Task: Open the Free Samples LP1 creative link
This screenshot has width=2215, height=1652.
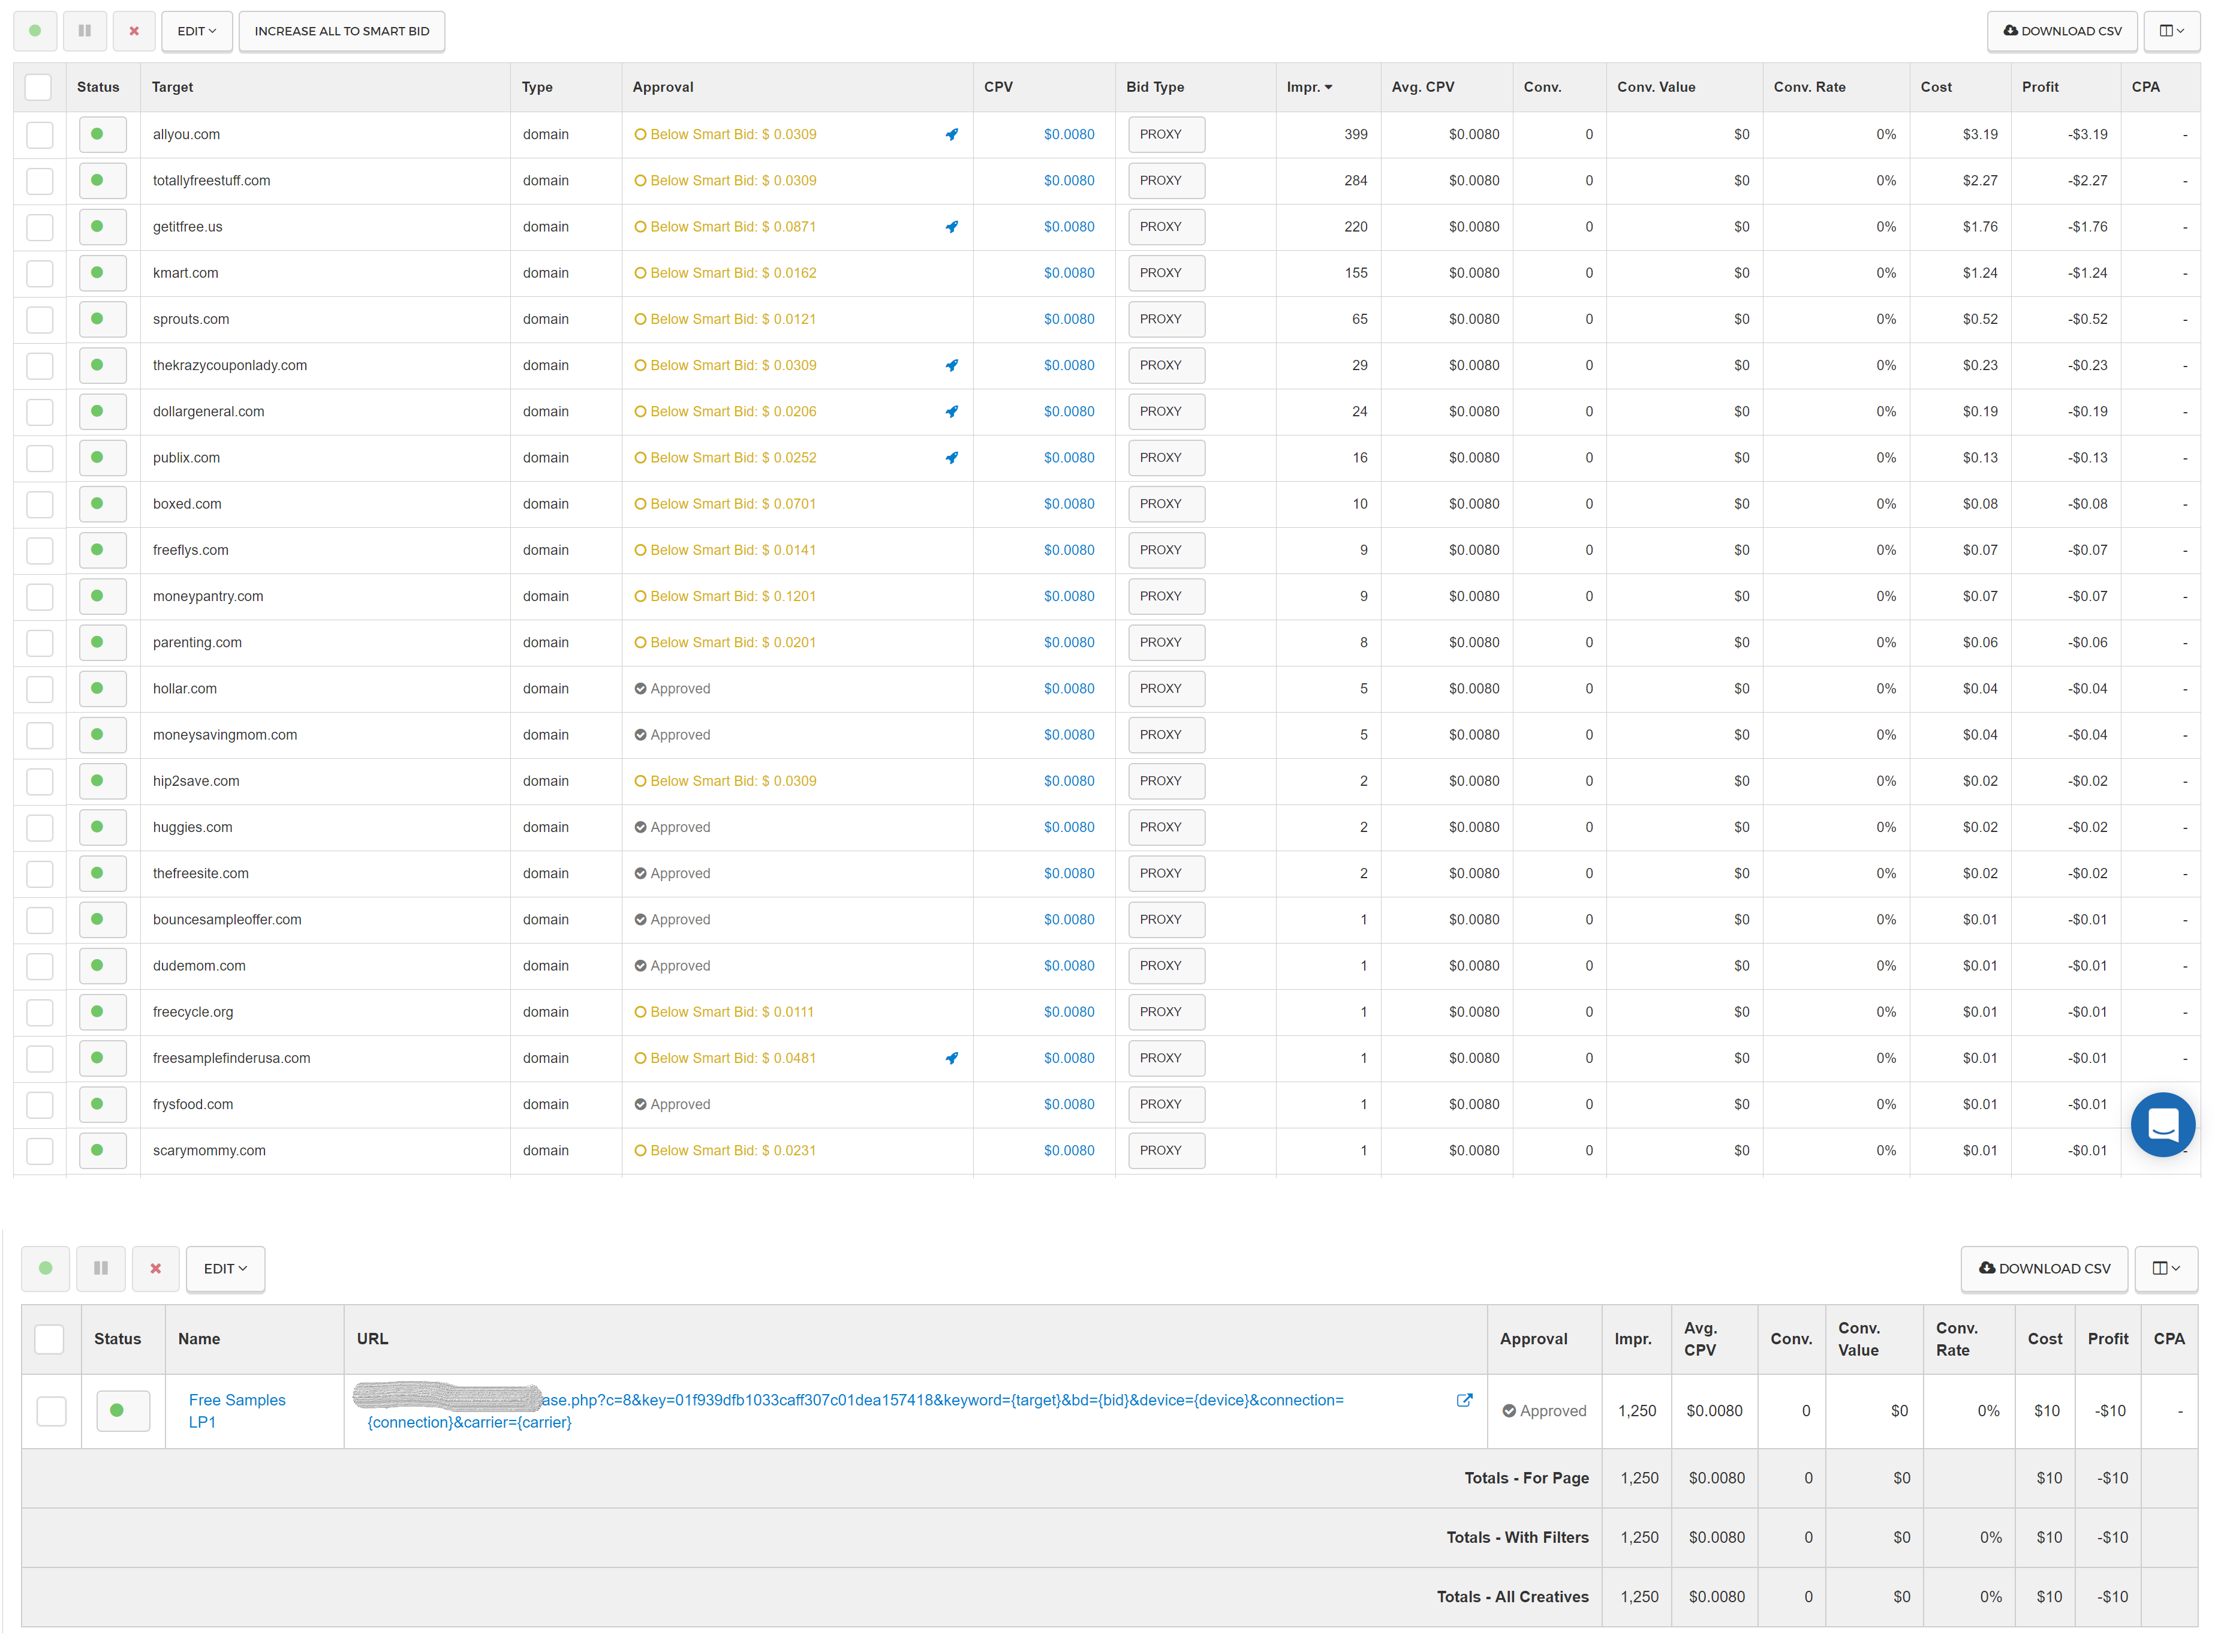Action: [237, 1411]
